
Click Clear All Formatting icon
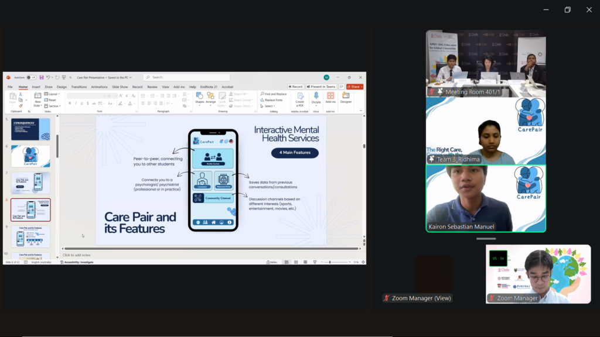133,95
